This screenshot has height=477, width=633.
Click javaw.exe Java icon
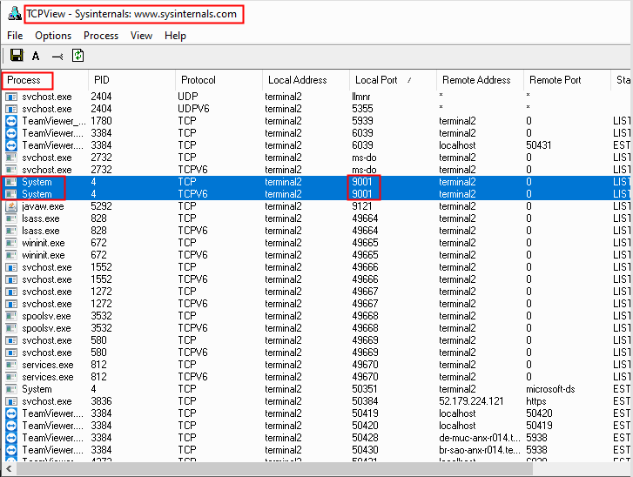pos(11,206)
